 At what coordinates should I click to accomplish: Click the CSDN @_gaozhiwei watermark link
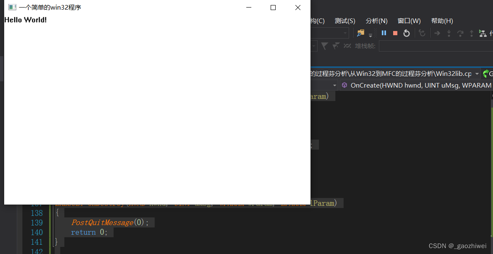(x=457, y=246)
